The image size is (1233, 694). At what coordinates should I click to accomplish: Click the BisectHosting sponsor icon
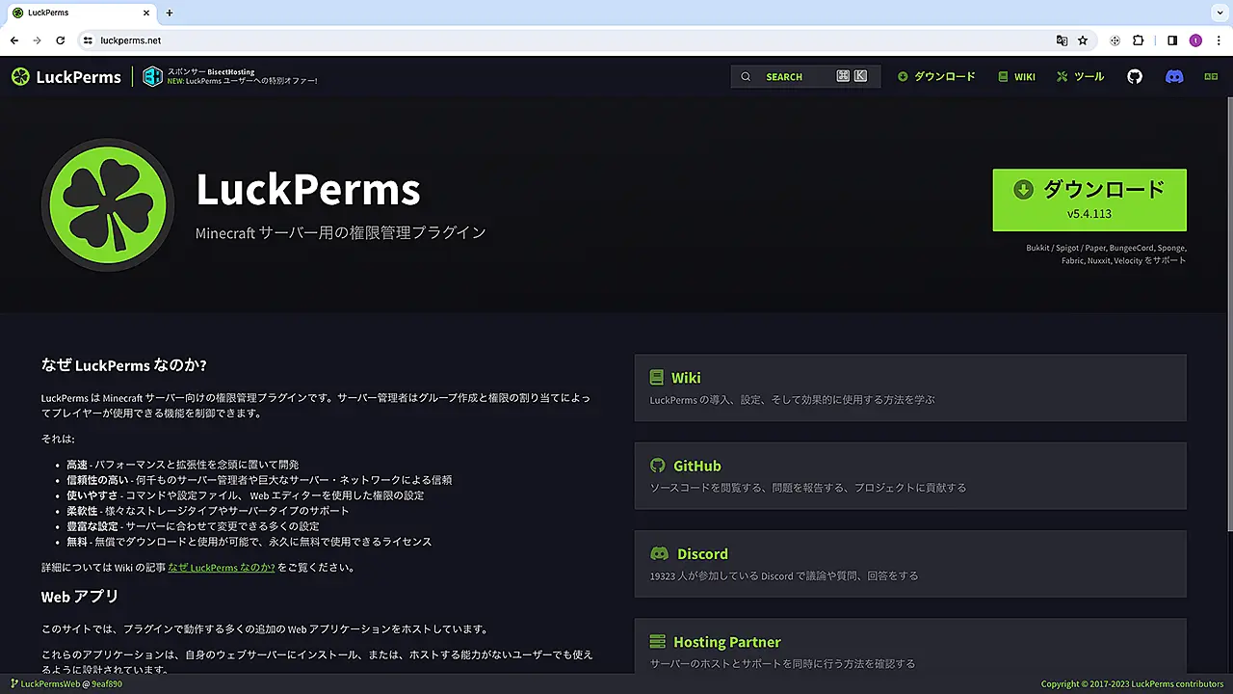[x=152, y=77]
